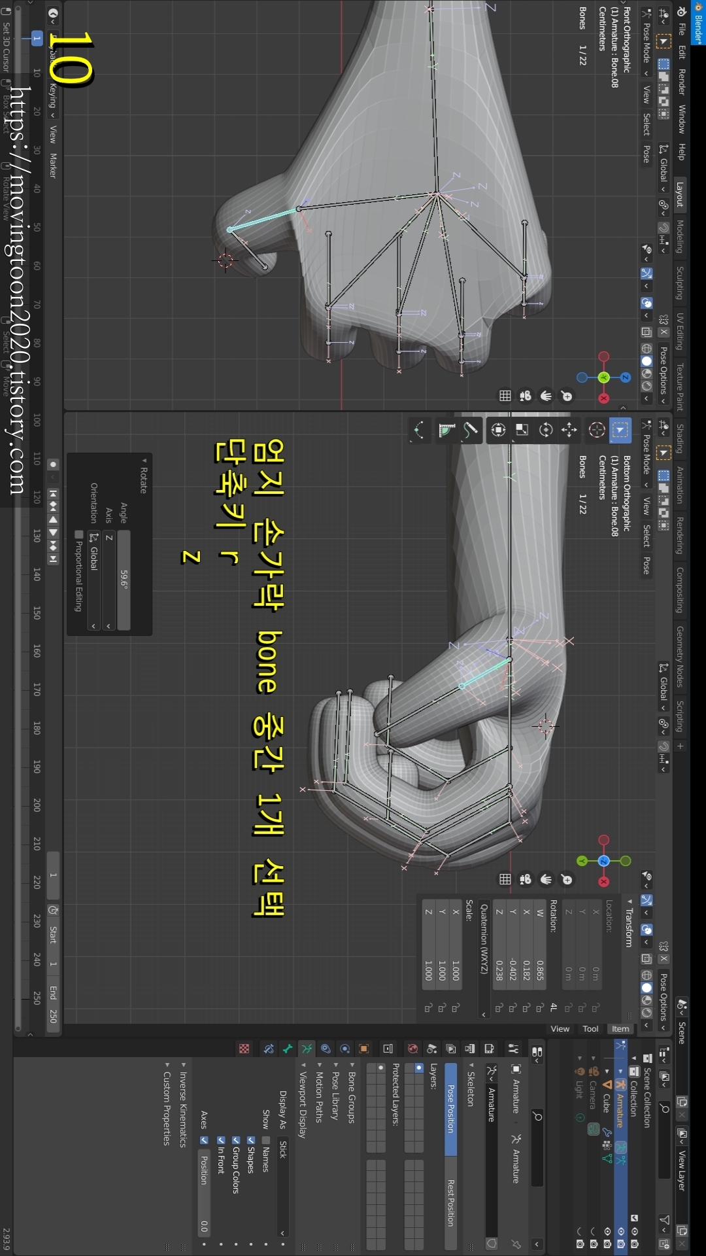Viewport: 706px width, 1256px height.
Task: Click the hand pan icon in the Front Orthographic viewport
Action: [x=546, y=396]
